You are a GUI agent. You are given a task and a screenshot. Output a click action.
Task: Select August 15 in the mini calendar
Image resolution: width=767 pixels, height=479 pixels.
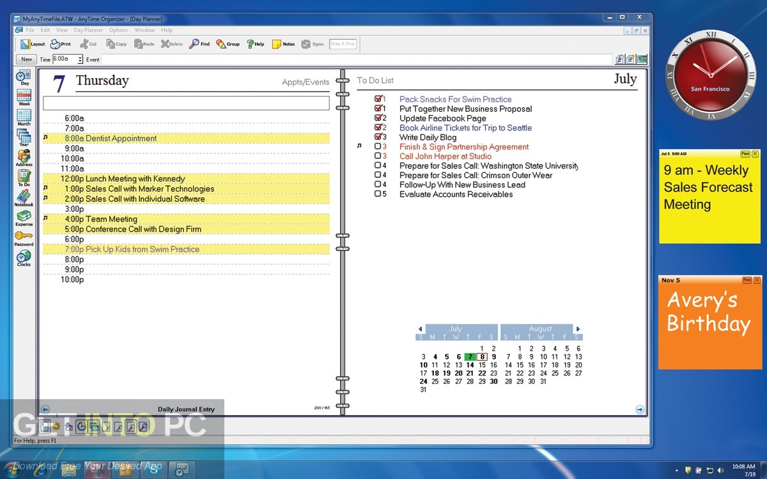pos(520,365)
